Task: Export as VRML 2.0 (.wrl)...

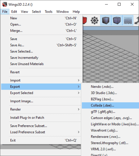Action: [x=110, y=149]
